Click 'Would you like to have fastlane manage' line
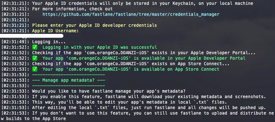This screenshot has height=122, width=275. 109,91
